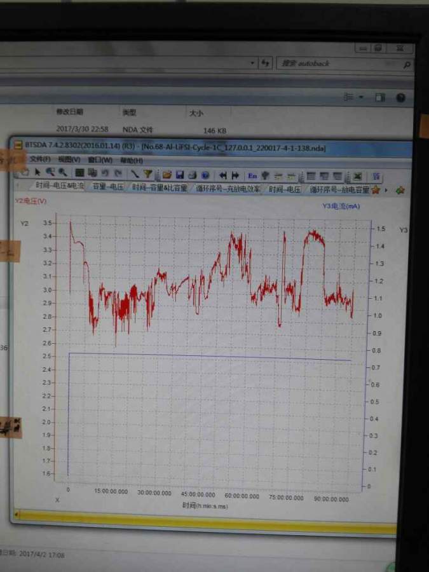
Task: Click the Y3电流(mA) axis label
Action: pos(341,206)
